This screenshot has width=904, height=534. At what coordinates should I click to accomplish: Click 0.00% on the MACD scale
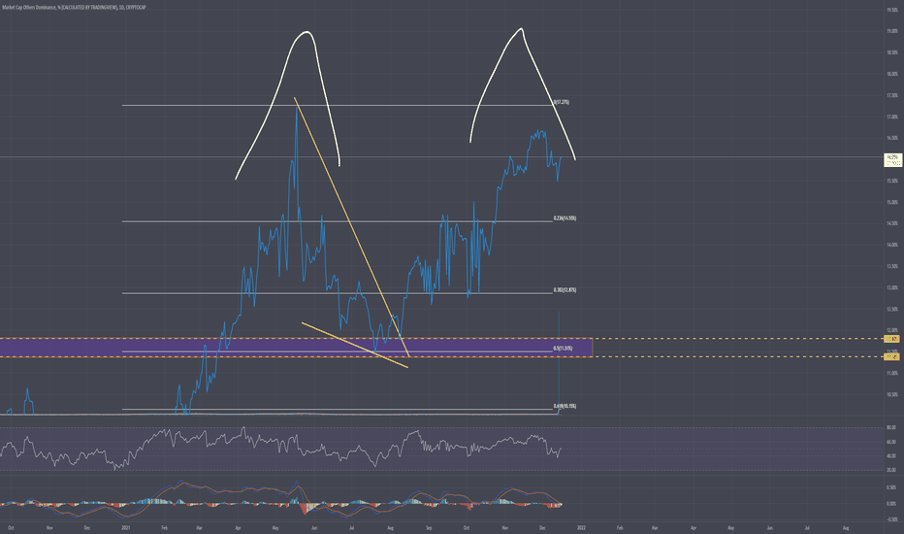point(891,503)
